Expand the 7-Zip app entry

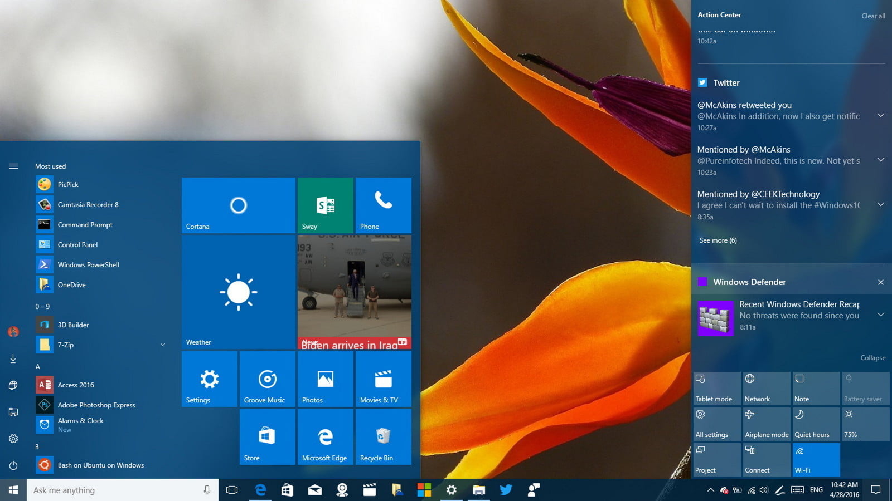tap(162, 345)
